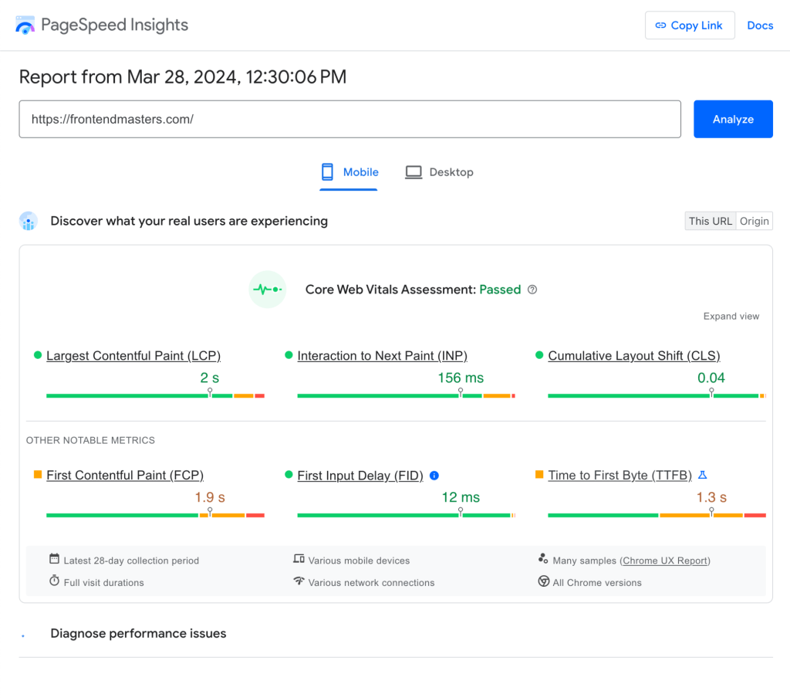790x698 pixels.
Task: Select This URL data scope
Action: click(711, 221)
